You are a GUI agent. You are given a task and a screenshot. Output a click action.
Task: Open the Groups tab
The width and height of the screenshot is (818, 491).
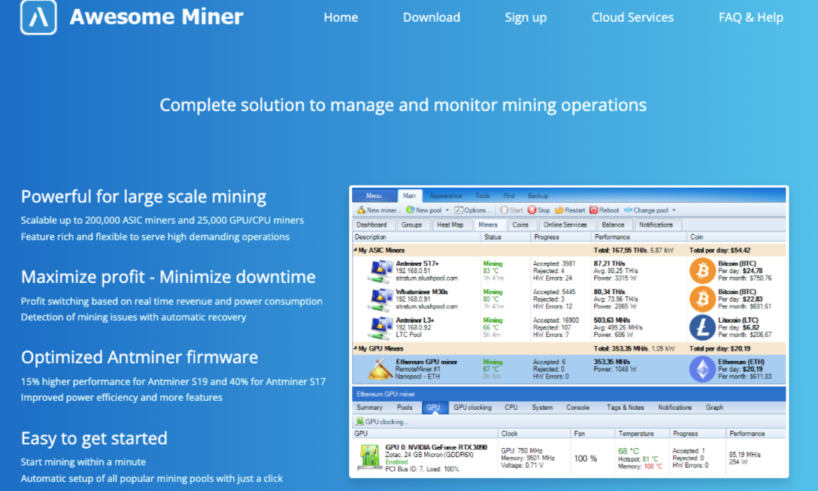(x=411, y=224)
